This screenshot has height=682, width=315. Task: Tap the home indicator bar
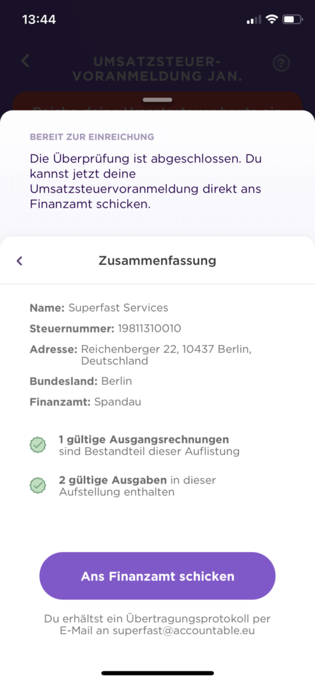157,673
